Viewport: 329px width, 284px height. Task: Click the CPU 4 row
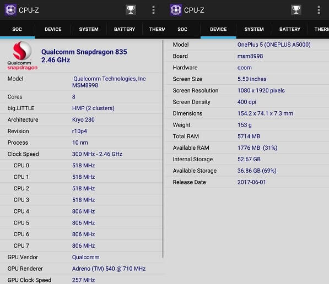click(x=81, y=211)
